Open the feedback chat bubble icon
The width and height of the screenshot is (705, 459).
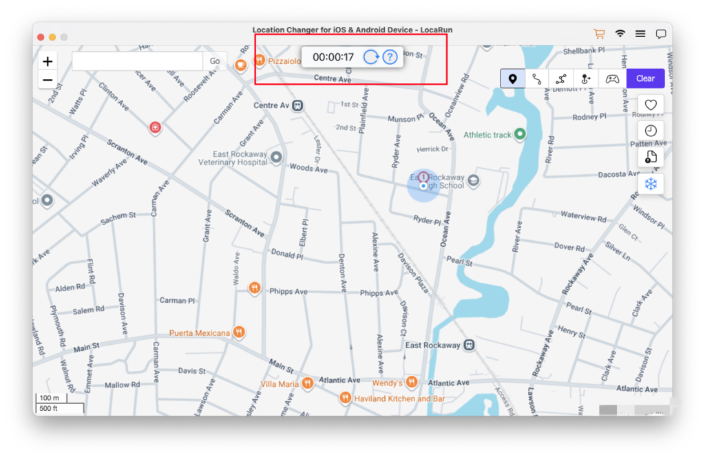tap(660, 34)
